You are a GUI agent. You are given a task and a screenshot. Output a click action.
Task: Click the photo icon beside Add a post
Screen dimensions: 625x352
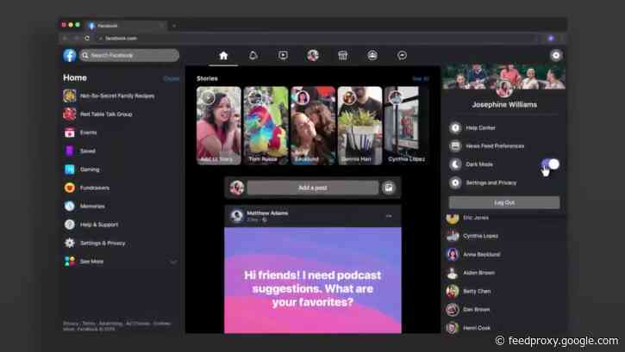click(x=389, y=188)
